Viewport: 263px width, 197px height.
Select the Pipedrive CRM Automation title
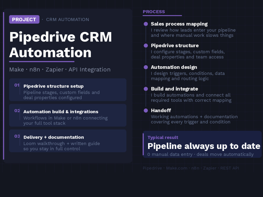click(60, 45)
